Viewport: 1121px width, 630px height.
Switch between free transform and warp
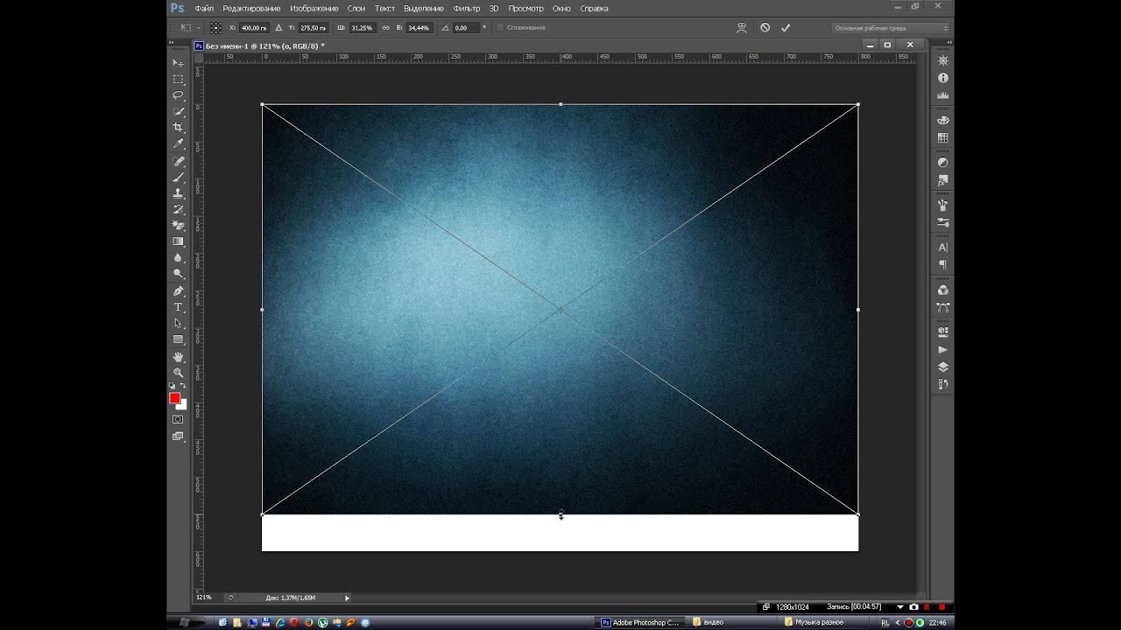pos(742,28)
